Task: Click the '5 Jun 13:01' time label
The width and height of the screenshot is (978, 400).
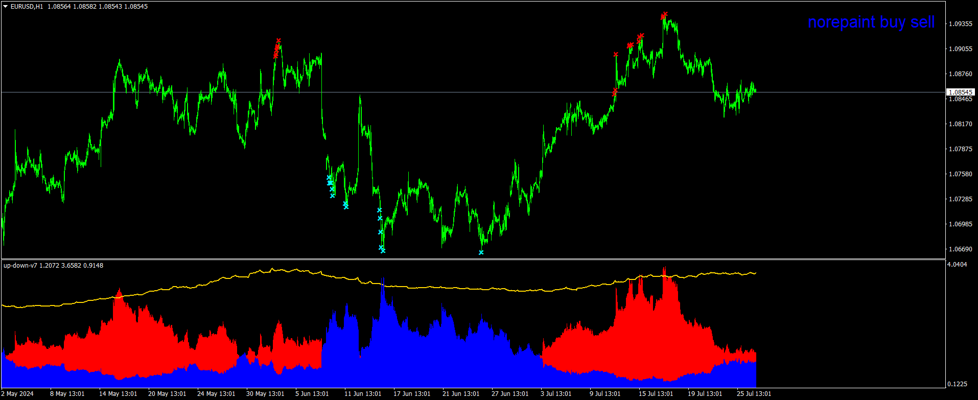Action: point(312,394)
